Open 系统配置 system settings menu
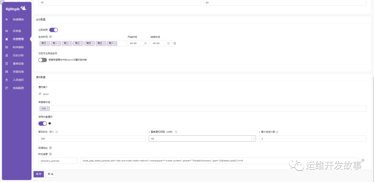 click(18, 88)
